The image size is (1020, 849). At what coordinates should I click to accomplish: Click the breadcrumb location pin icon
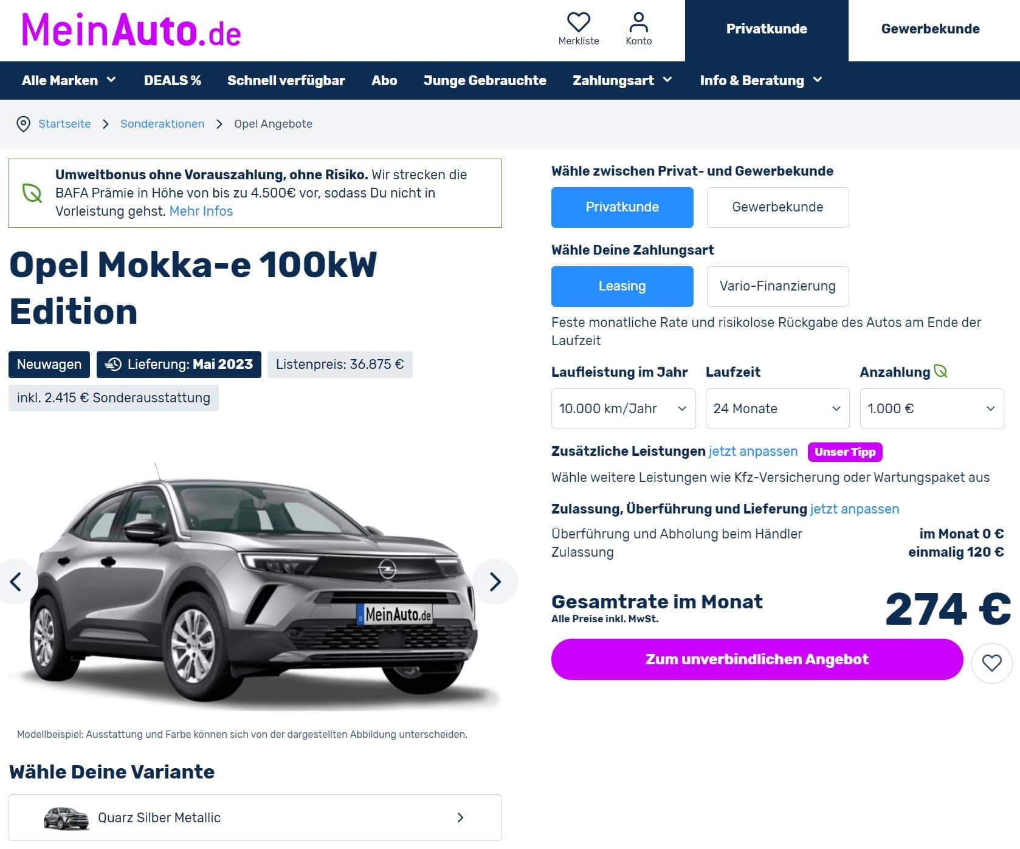(x=23, y=124)
